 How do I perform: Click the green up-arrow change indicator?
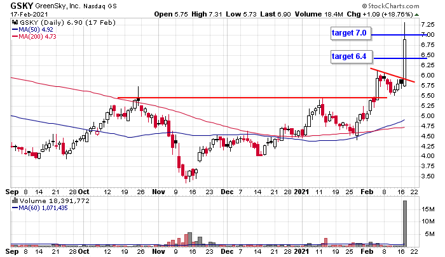tap(416, 15)
